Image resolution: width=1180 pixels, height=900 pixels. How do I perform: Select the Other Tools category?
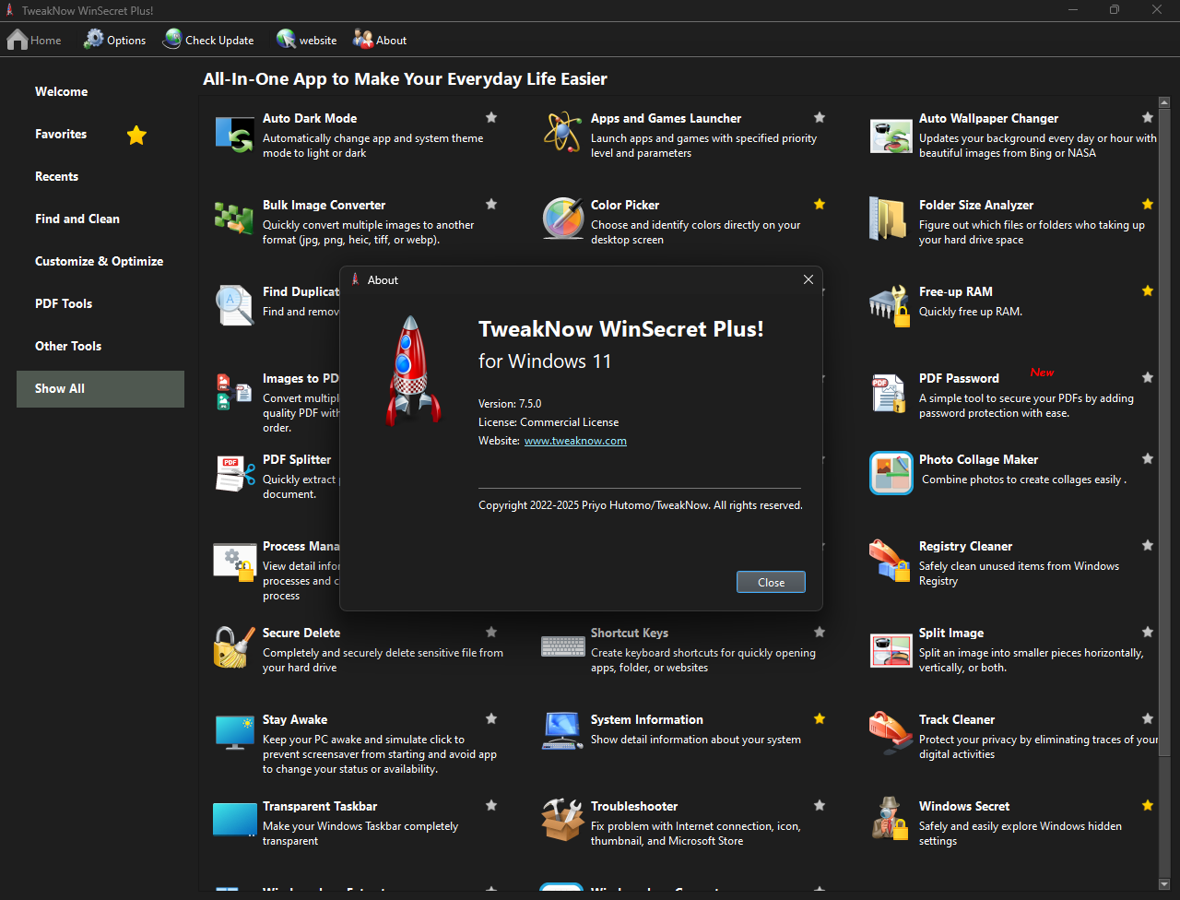click(x=100, y=346)
